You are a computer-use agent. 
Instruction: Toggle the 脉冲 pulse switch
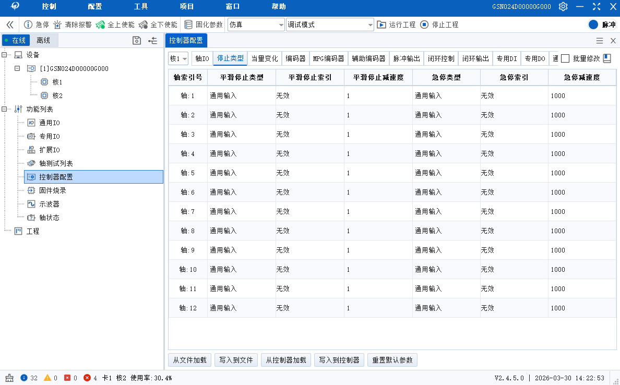[593, 25]
